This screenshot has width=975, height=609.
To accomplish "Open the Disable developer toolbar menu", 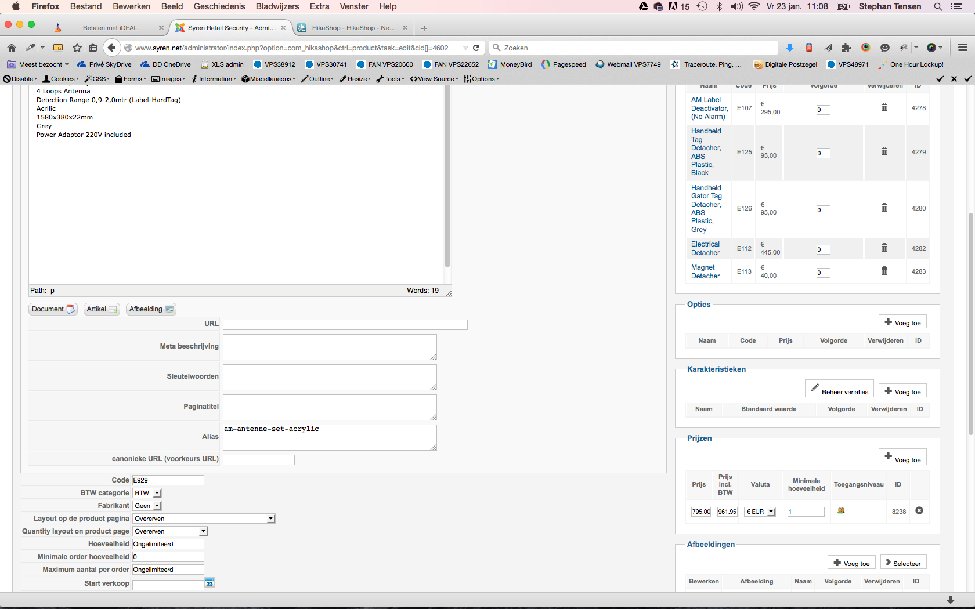I will click(20, 79).
